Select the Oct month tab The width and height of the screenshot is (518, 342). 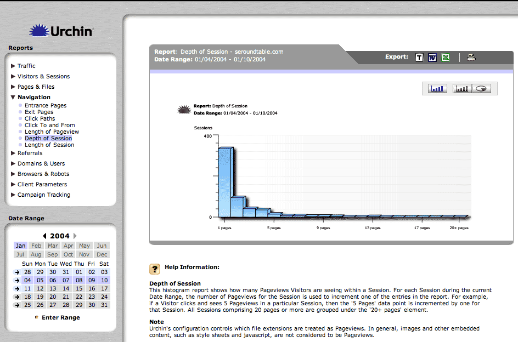[69, 254]
